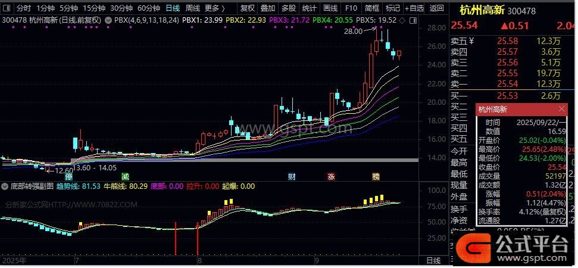
Task: Expand 更多 periods menu
Action: 215,8
